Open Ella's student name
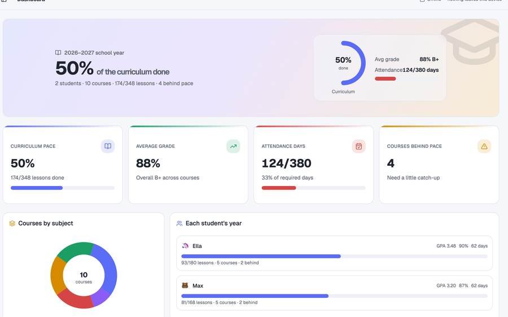The image size is (508, 317). [x=197, y=246]
